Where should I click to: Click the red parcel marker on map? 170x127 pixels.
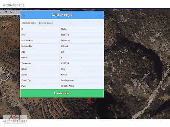click(x=89, y=101)
